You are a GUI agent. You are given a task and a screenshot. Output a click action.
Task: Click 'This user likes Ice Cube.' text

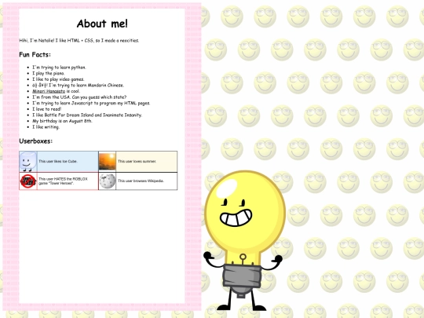coord(58,162)
